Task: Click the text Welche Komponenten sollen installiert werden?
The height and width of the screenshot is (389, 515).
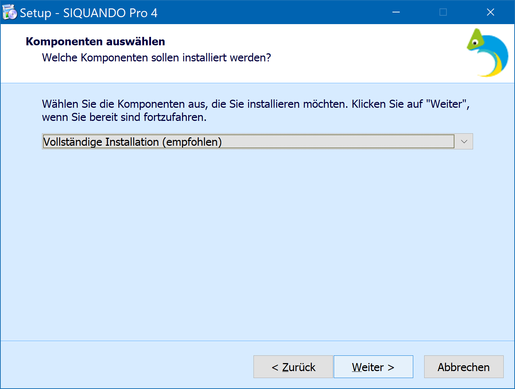Action: 156,58
